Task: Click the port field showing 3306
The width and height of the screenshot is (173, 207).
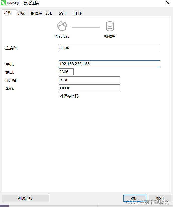Action: (66, 72)
